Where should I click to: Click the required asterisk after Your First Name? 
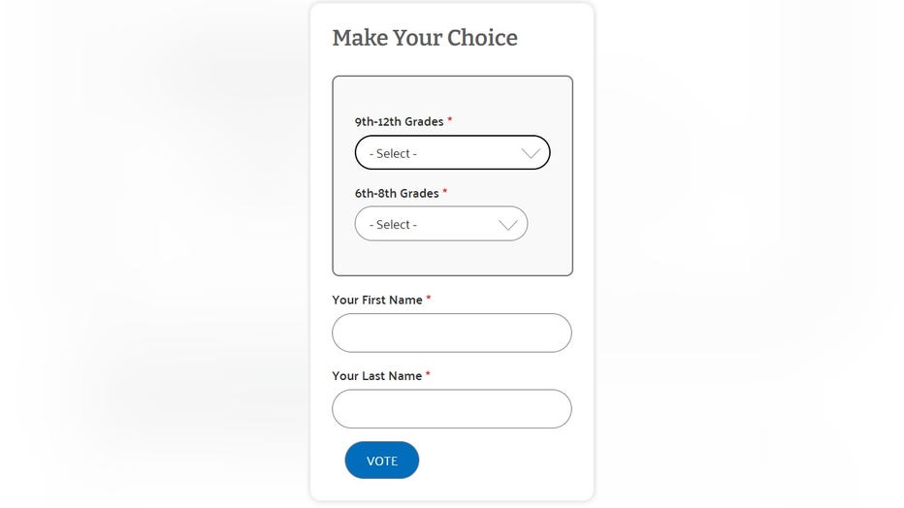pyautogui.click(x=429, y=299)
